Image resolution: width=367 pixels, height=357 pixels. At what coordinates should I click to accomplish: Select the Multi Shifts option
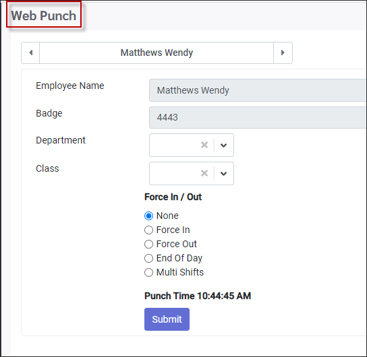pos(148,272)
